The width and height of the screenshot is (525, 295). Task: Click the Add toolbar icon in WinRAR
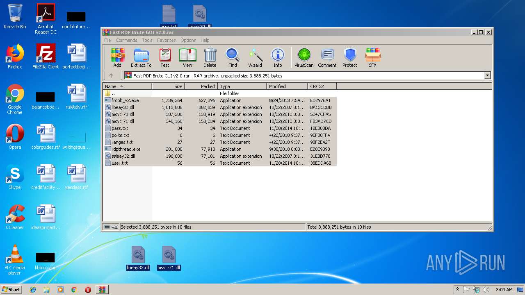(117, 57)
